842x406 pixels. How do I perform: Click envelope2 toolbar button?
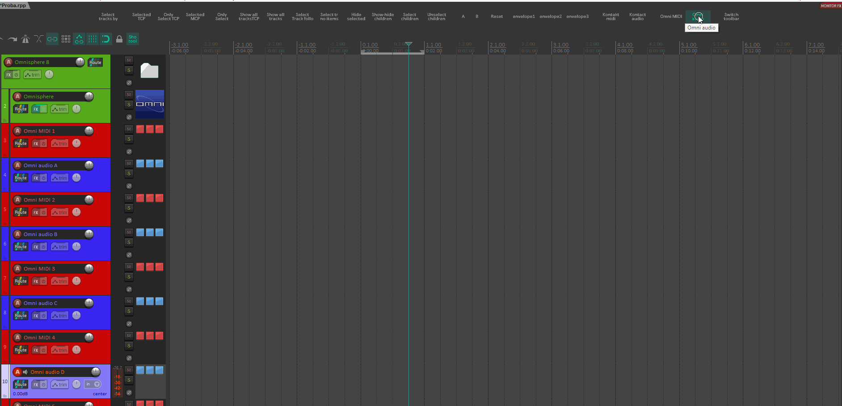click(551, 17)
